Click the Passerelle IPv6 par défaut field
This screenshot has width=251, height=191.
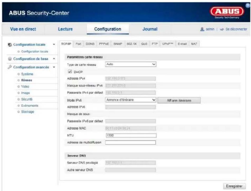pos(130,121)
